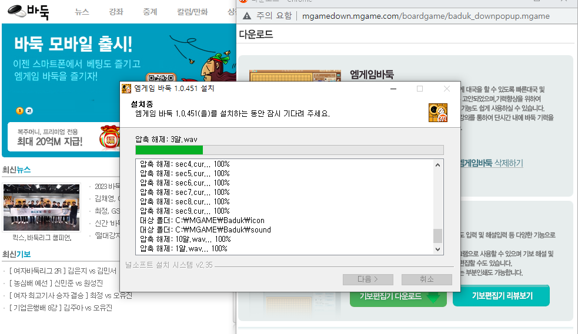Click the status text 압축 해제: 3알.wav
Viewport: 578px width, 334px height.
tap(166, 140)
